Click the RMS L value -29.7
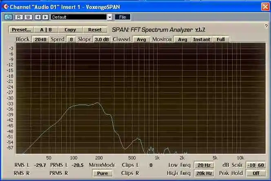The width and height of the screenshot is (271, 181). click(40, 165)
